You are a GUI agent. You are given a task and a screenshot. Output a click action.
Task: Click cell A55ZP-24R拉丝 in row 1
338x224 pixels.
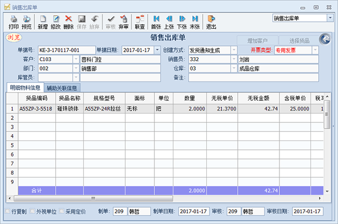point(104,109)
